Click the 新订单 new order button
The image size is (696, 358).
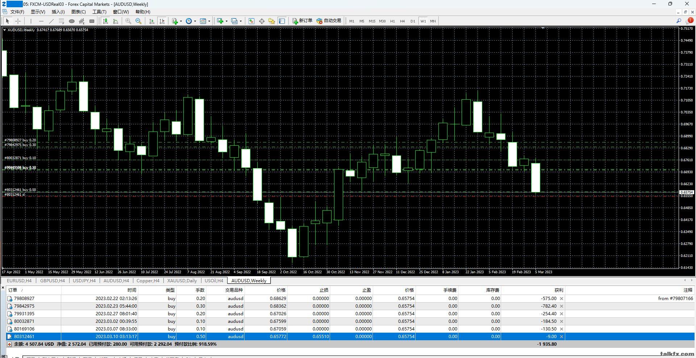click(302, 21)
